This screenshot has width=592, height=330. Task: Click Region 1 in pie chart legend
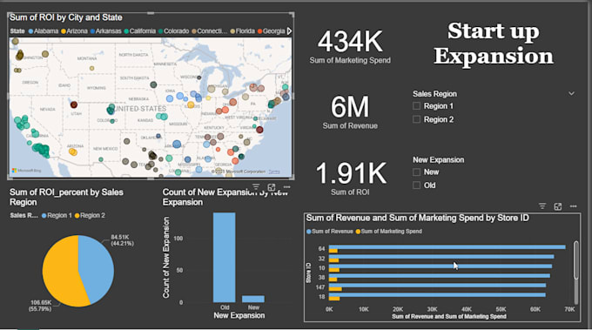57,216
